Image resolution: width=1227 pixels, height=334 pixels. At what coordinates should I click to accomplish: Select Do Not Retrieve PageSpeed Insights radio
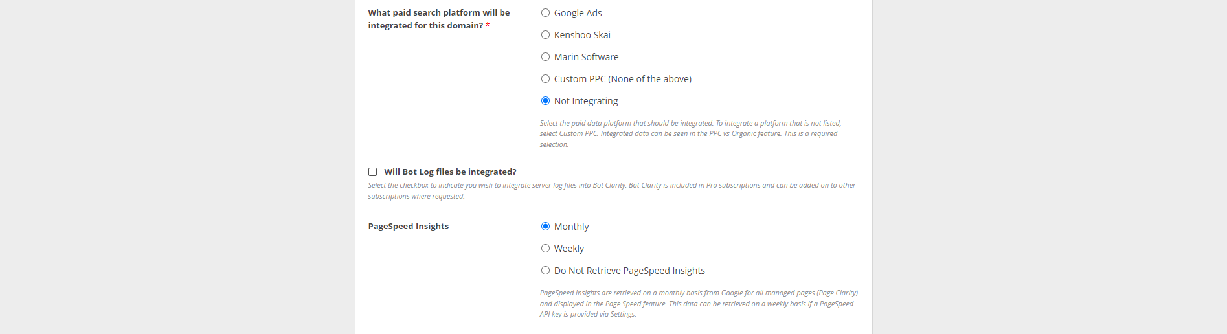pyautogui.click(x=545, y=271)
